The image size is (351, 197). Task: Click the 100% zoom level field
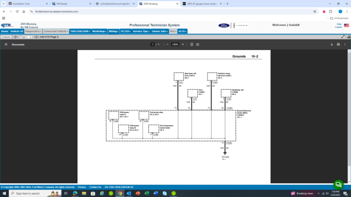click(175, 44)
